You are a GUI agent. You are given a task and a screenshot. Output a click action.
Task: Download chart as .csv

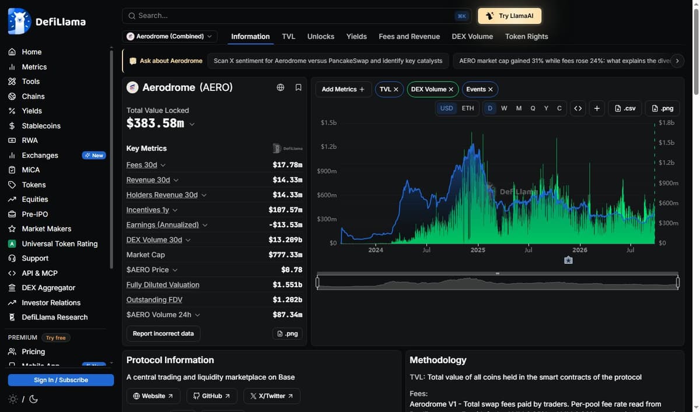625,108
